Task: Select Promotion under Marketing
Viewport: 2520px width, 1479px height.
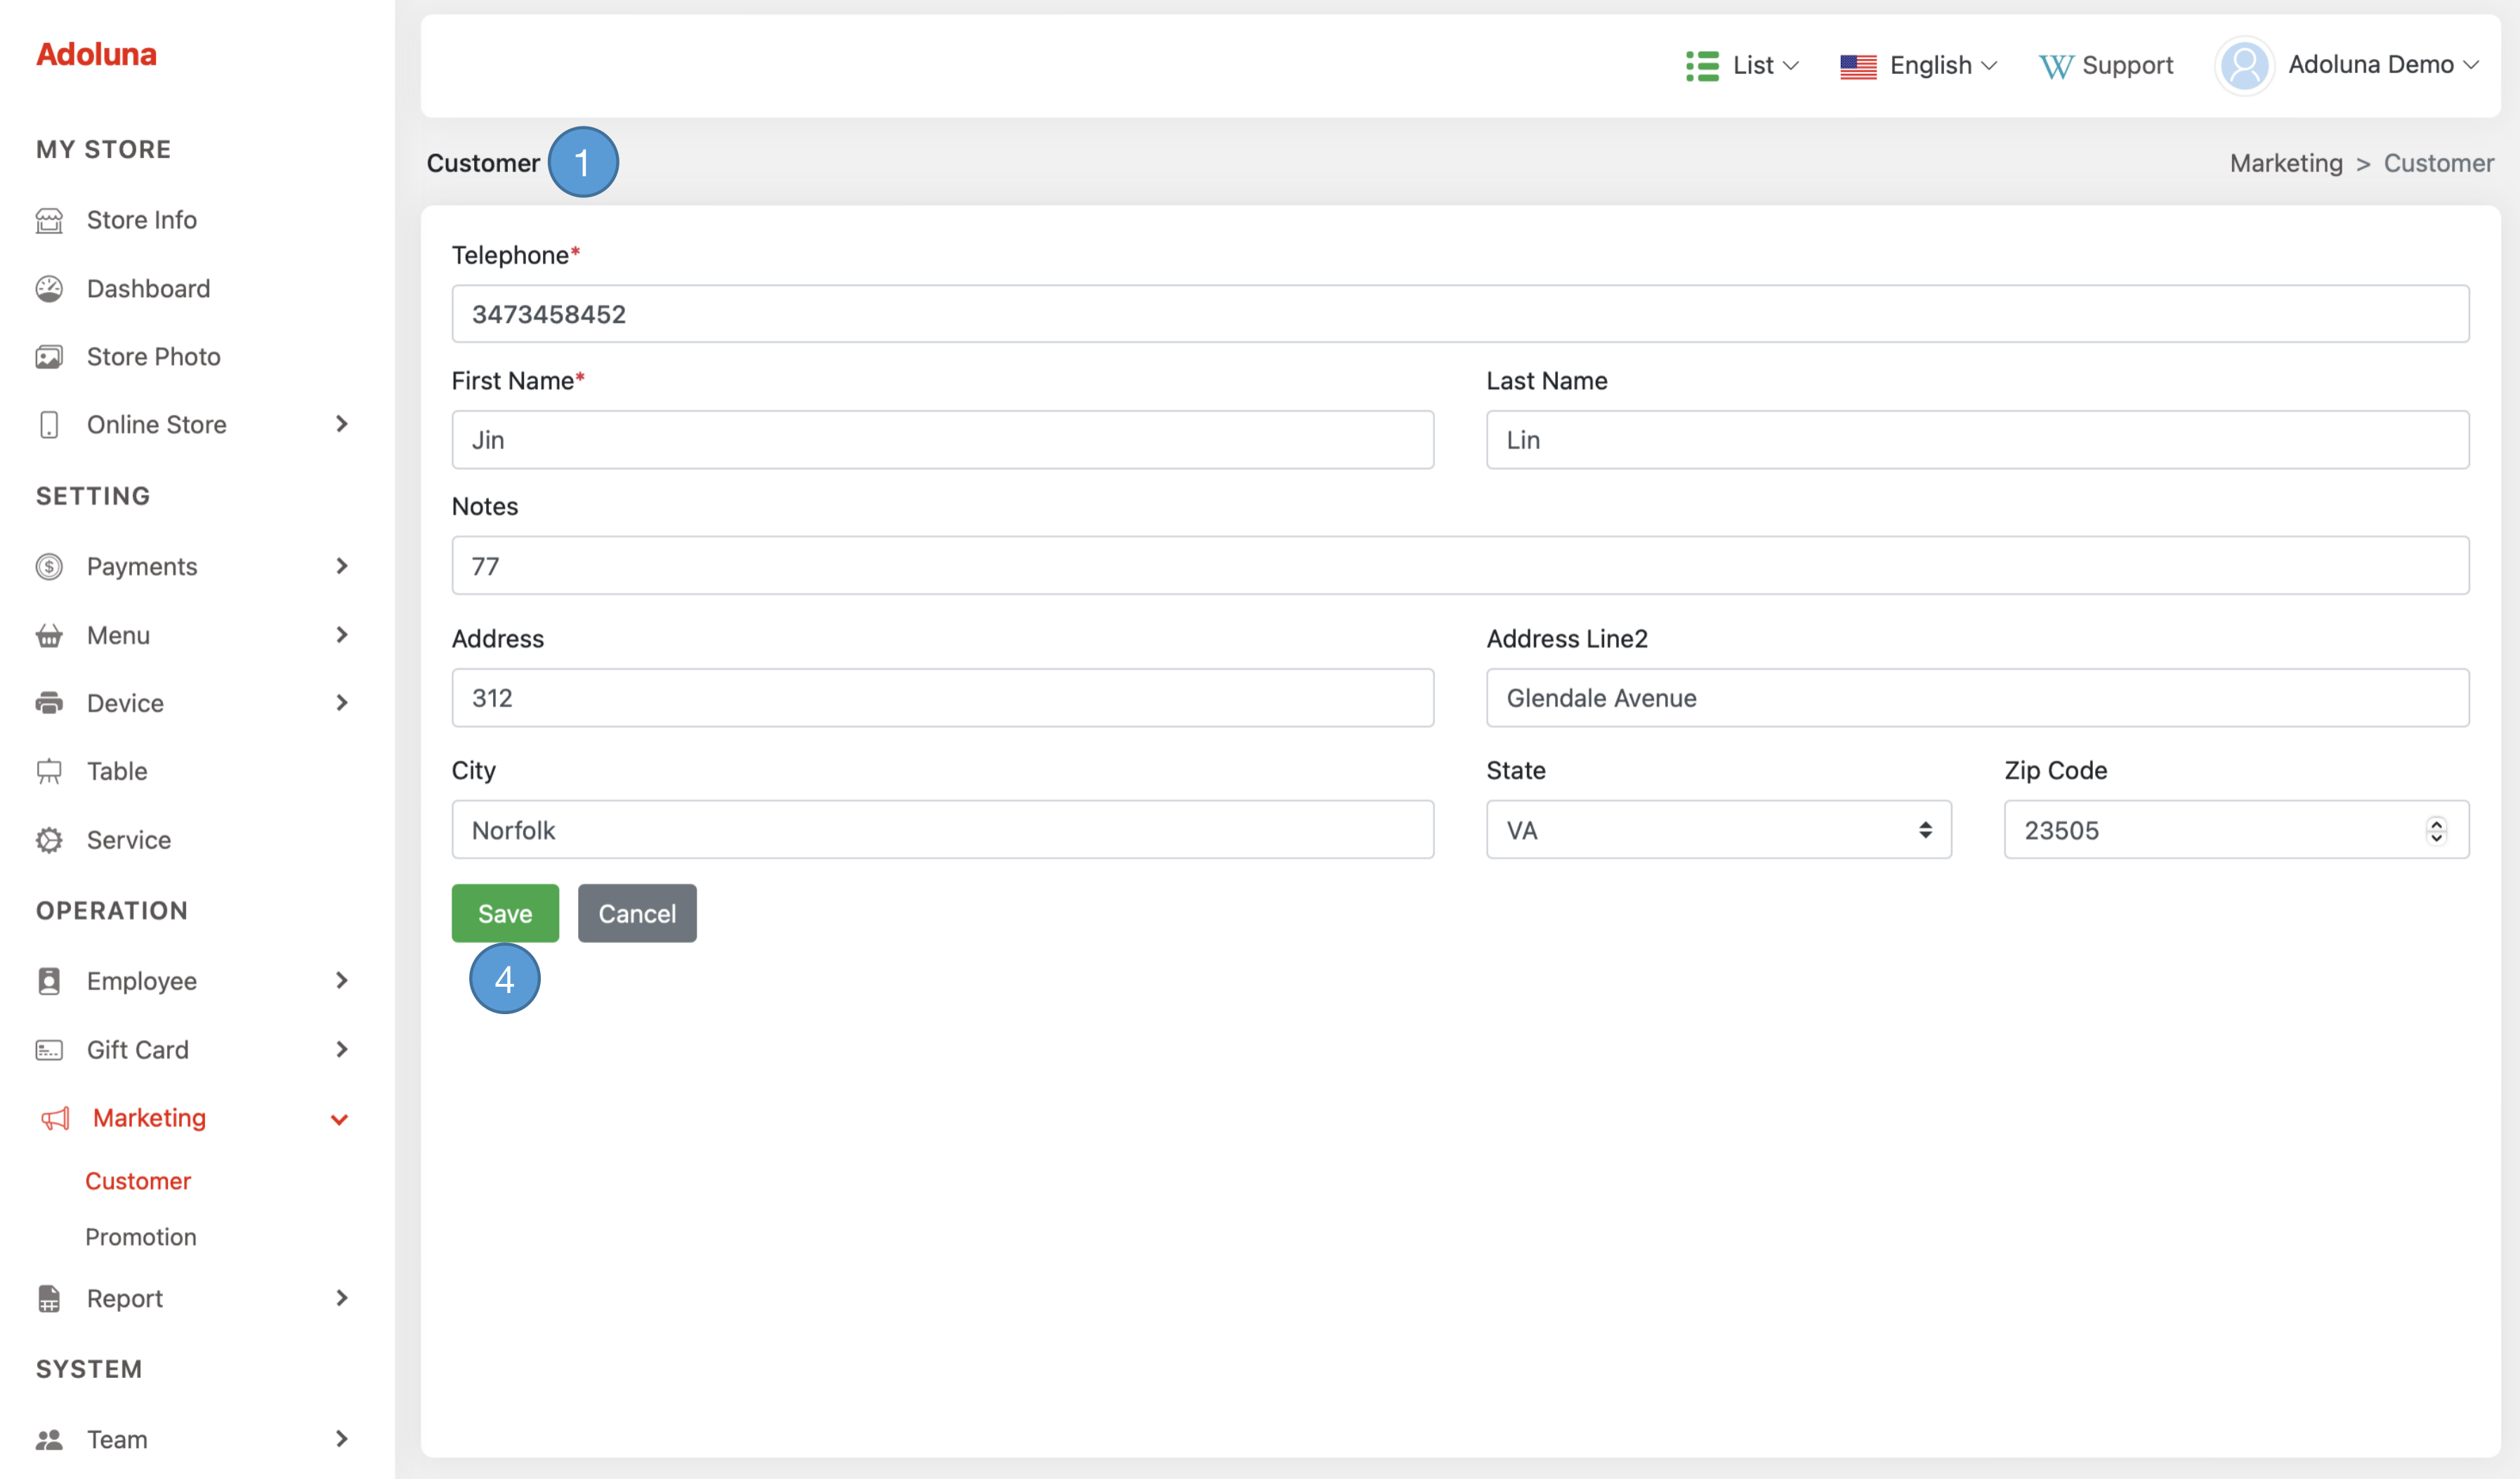Action: (x=141, y=1237)
